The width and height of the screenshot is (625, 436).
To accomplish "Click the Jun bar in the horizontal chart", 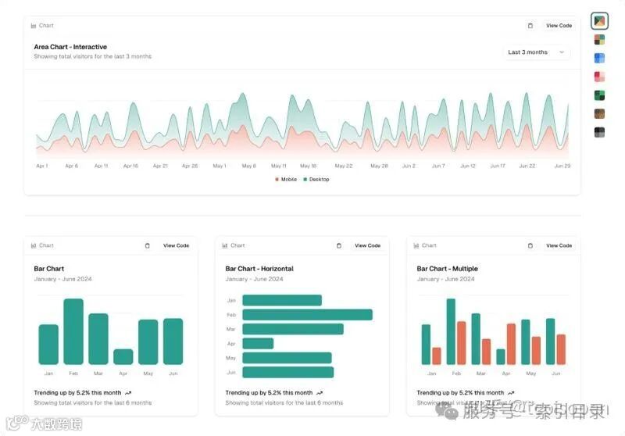I will coord(287,372).
